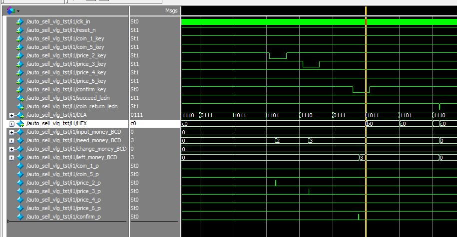
Task: Select signal /auto_sell_vlg_tst/i1/left_money_BCD
Action: pyautogui.click(x=72, y=157)
